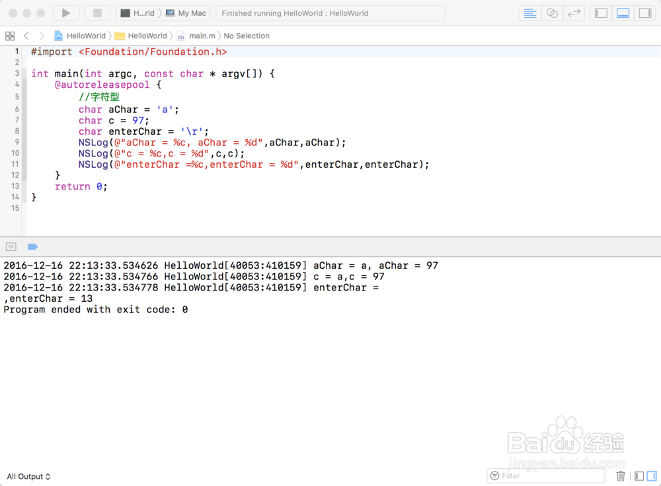Viewport: 661px width, 486px height.
Task: Click the NSLog "c = %c" statement
Action: coord(161,153)
